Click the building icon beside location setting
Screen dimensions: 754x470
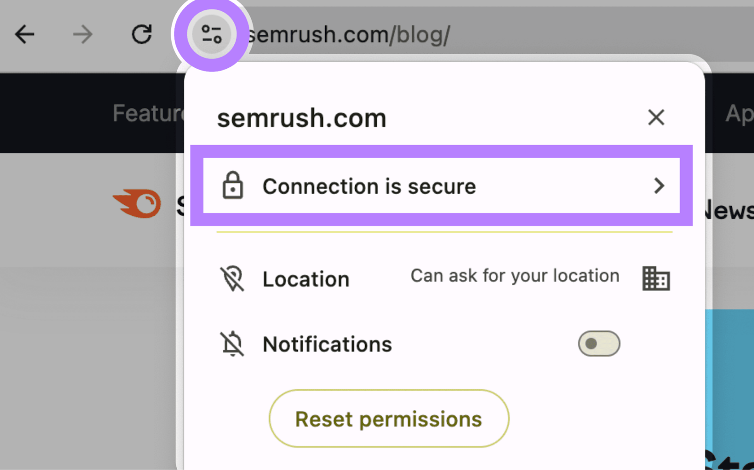click(x=656, y=278)
